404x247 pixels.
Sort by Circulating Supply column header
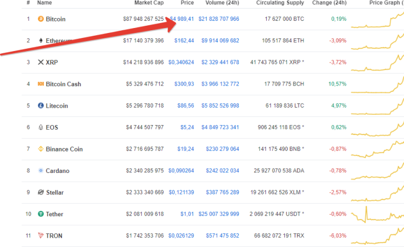[280, 3]
